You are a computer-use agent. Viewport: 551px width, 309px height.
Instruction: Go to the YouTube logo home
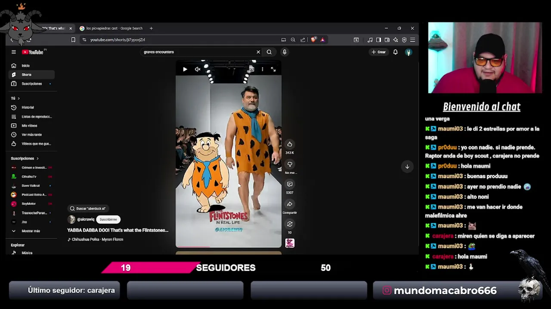[x=33, y=52]
